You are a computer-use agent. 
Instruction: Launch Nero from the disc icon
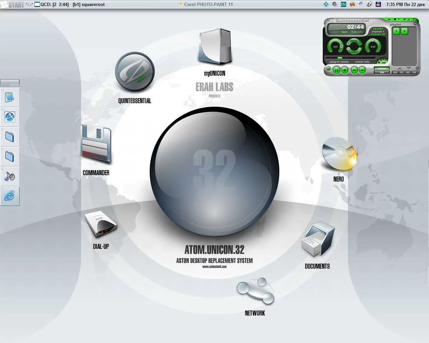(339, 154)
